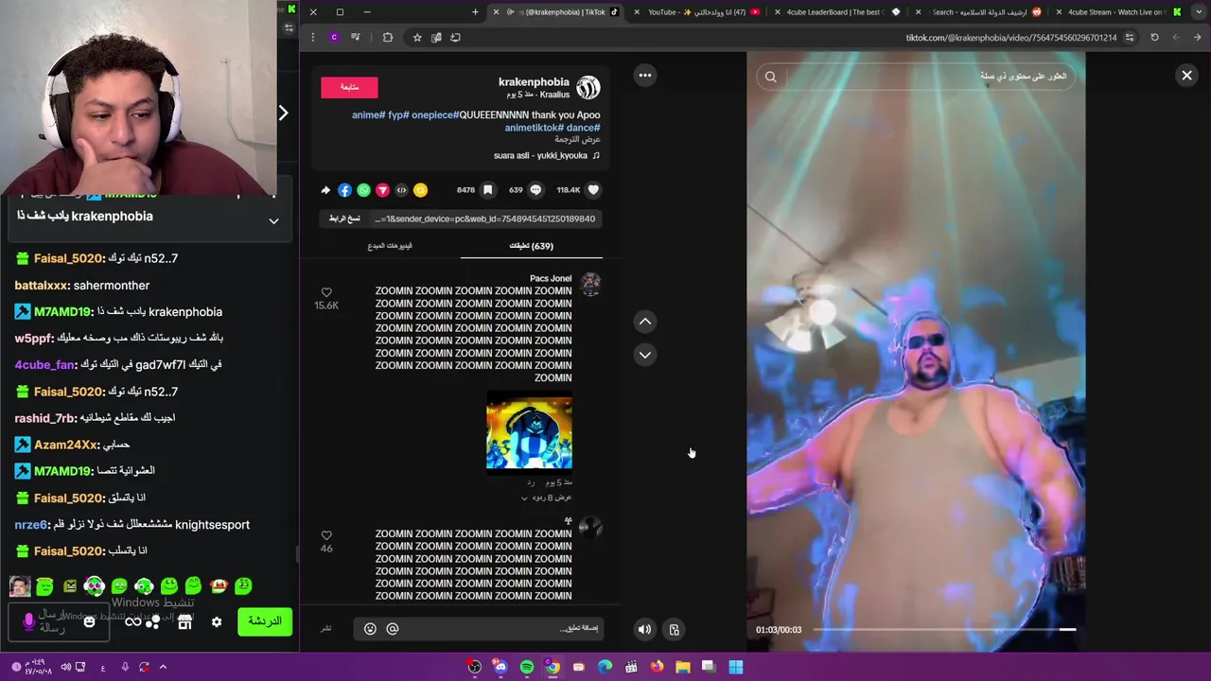Open the browser extensions puzzle icon

[x=388, y=38]
